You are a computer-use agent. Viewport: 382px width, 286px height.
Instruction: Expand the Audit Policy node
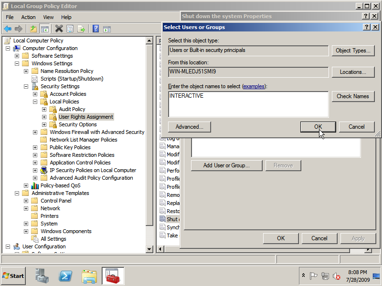click(x=44, y=110)
